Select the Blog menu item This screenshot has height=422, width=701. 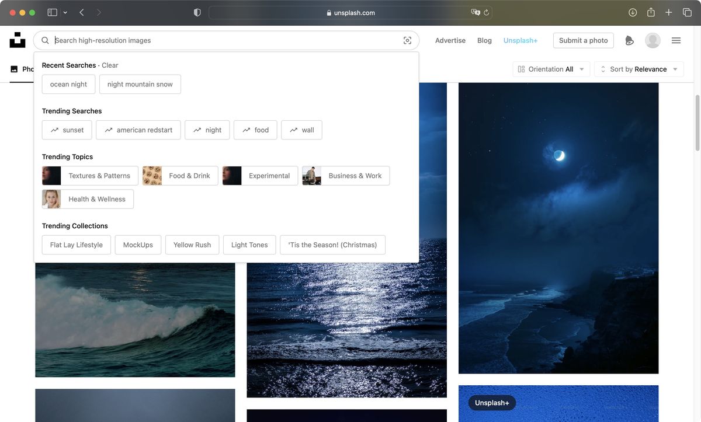click(x=484, y=40)
